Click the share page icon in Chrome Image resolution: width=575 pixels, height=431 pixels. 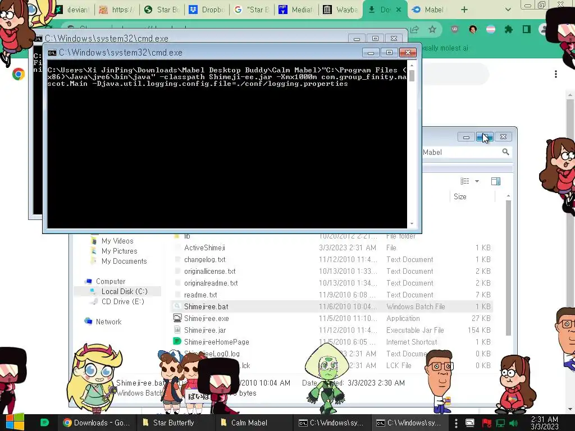click(415, 29)
